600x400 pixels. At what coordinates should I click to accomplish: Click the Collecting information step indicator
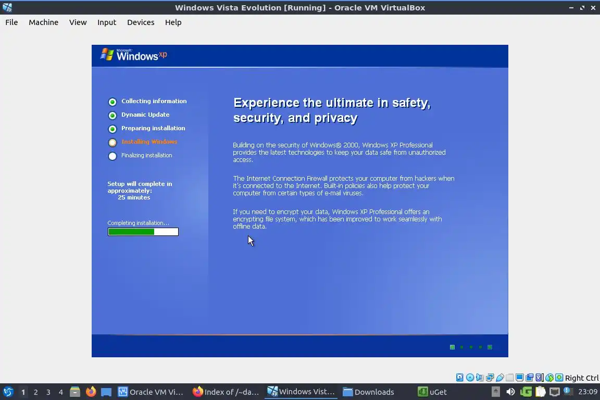click(x=112, y=102)
